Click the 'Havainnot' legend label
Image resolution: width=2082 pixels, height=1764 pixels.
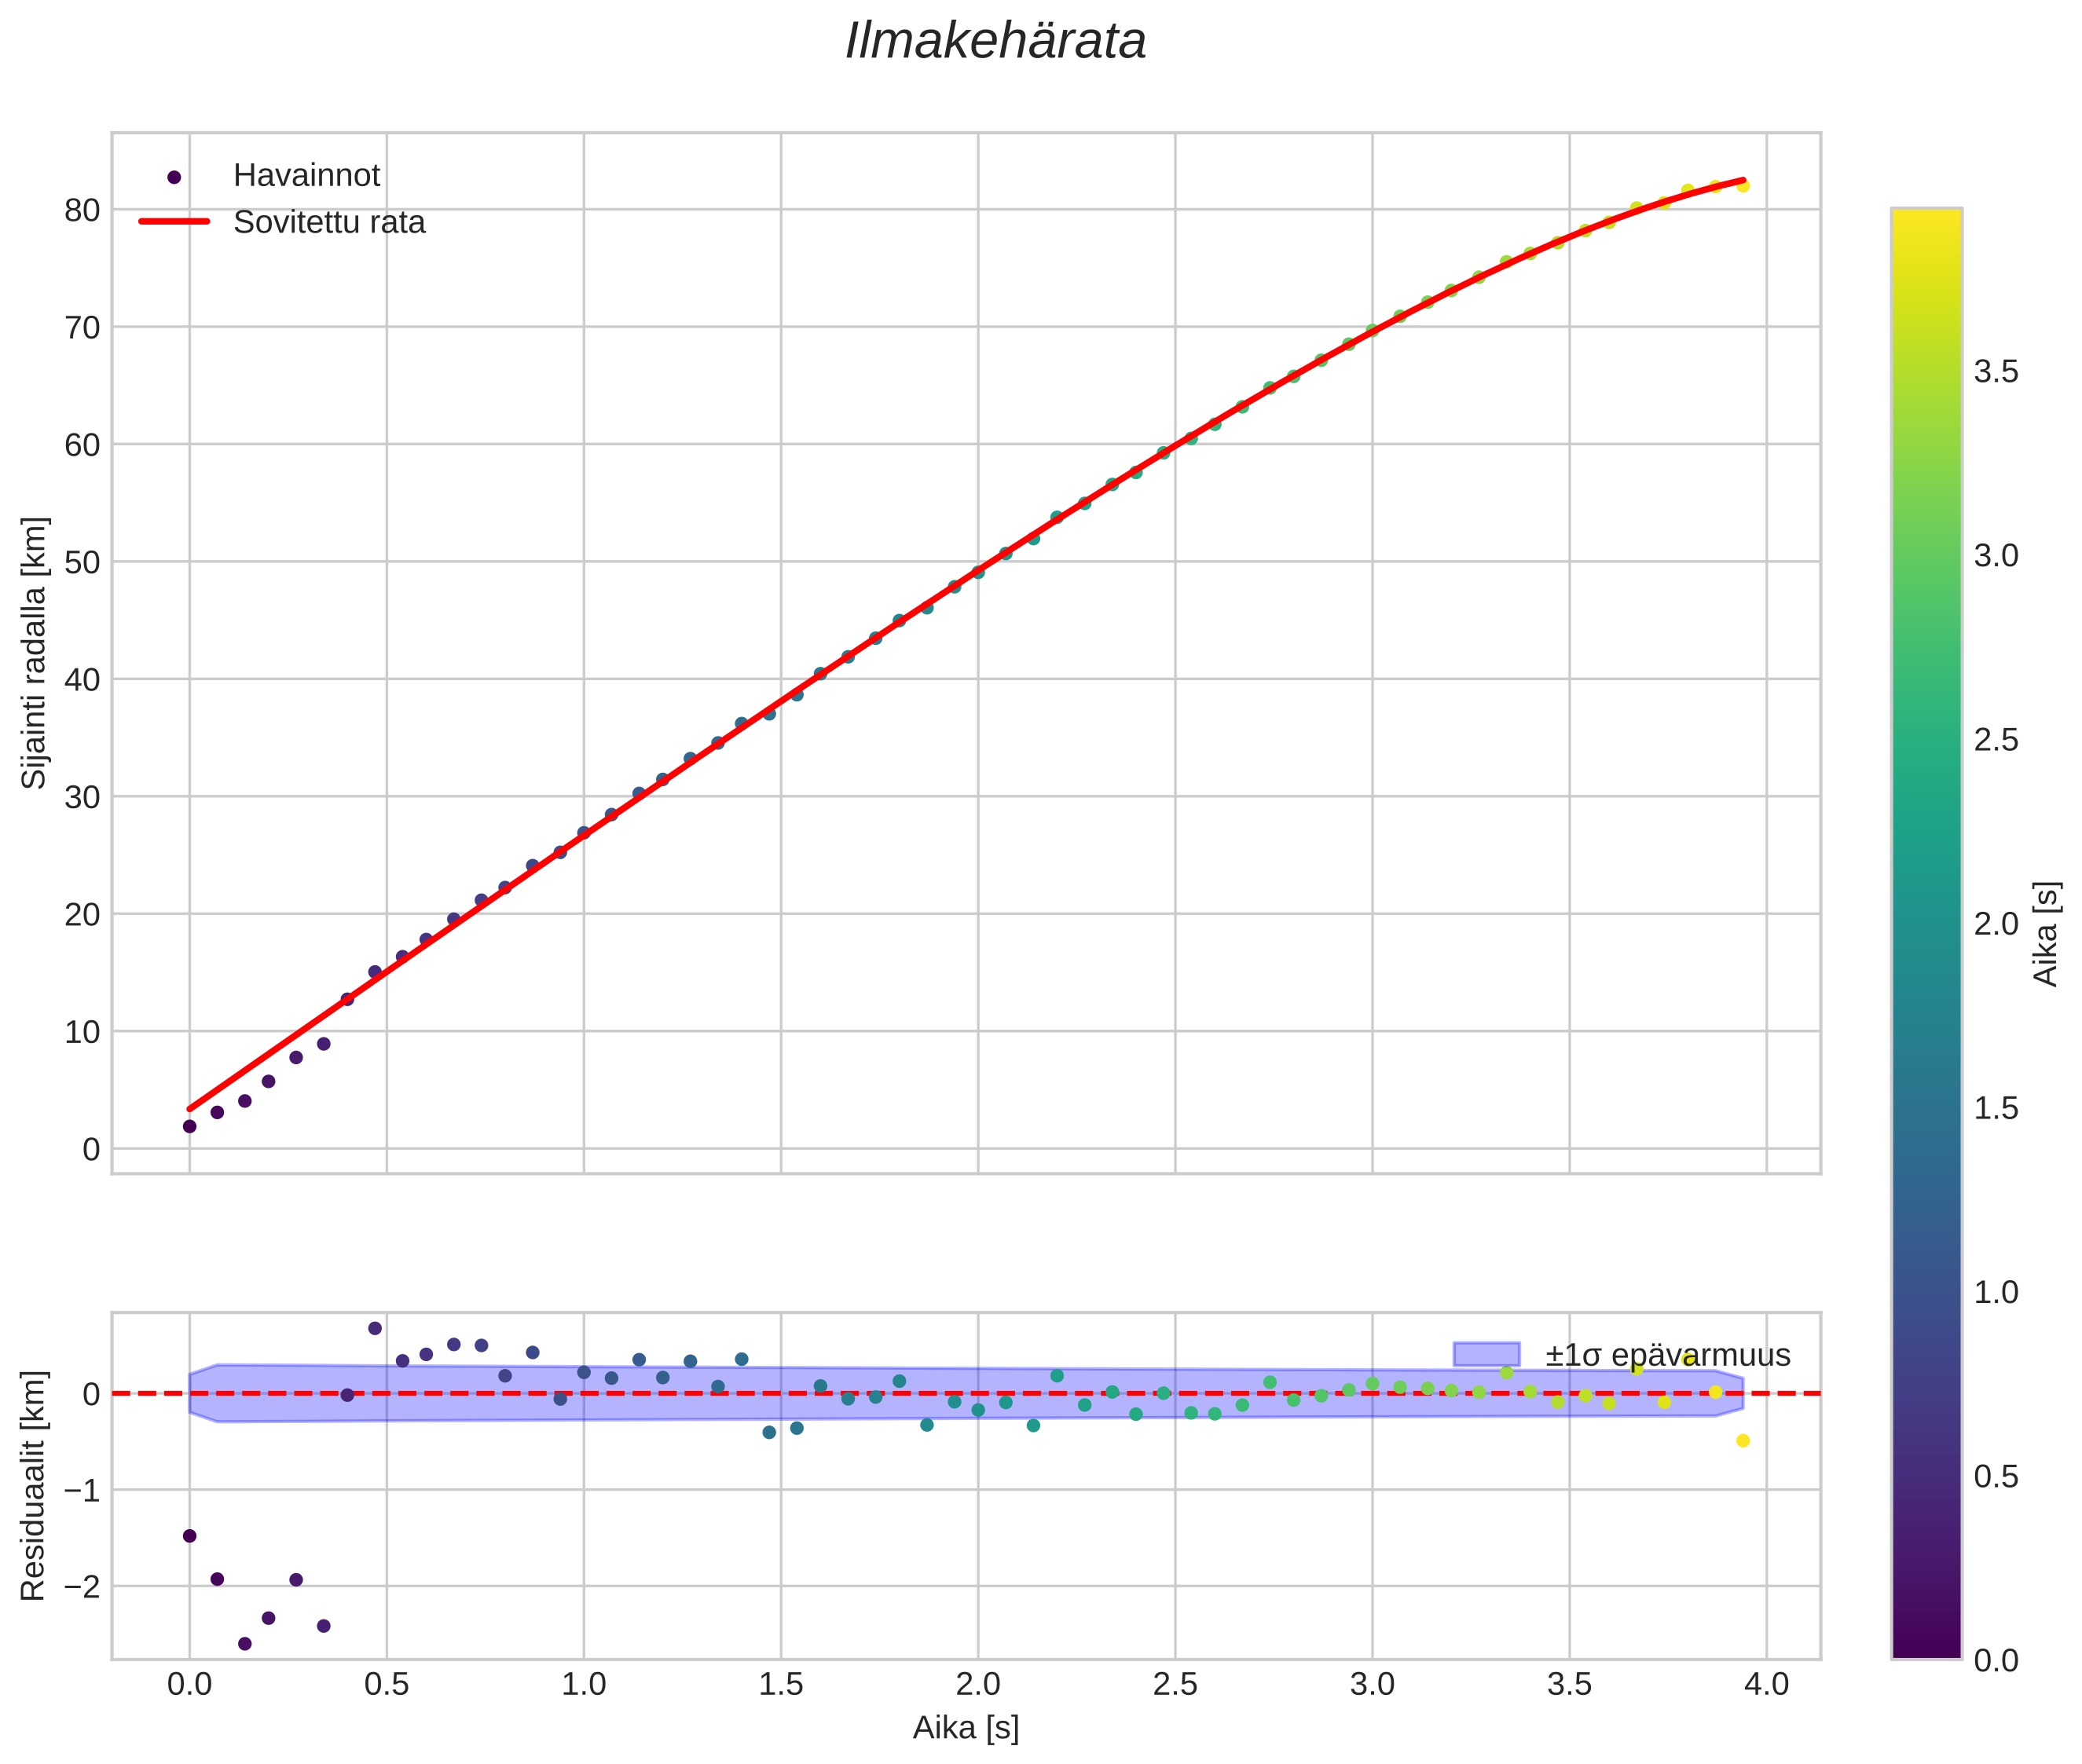[x=306, y=176]
